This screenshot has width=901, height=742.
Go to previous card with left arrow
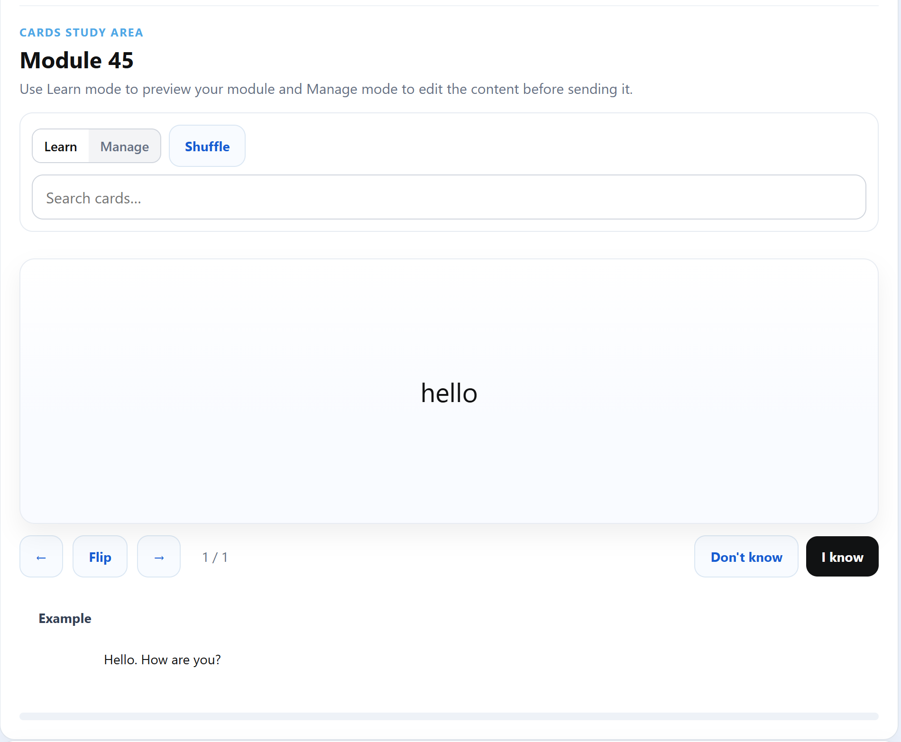pyautogui.click(x=41, y=557)
